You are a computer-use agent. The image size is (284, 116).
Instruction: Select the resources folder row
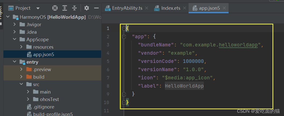pyautogui.click(x=52, y=47)
